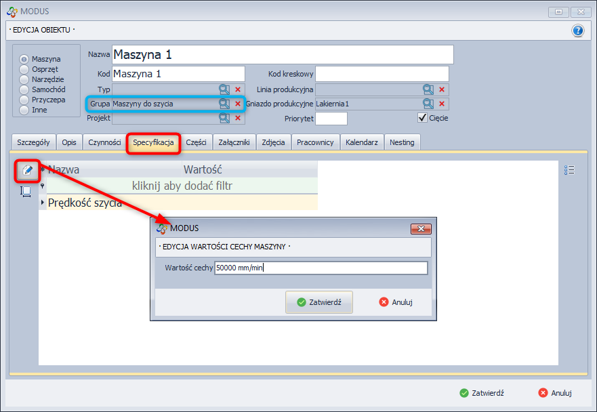The height and width of the screenshot is (412, 597).
Task: Clear Gniazdo produkcyjne with red X
Action: [442, 104]
